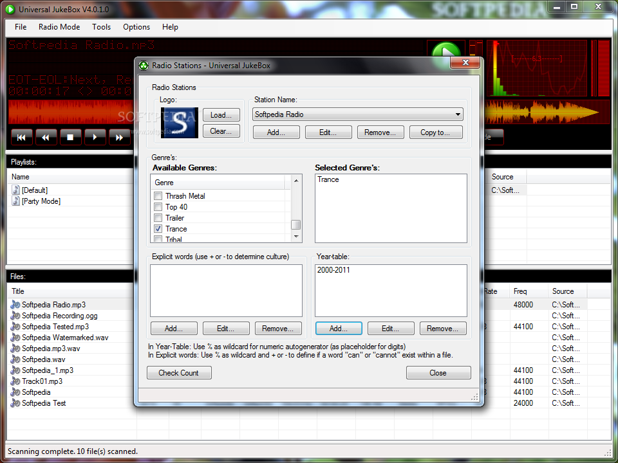Click the genre list scroll-down arrow

(x=296, y=237)
